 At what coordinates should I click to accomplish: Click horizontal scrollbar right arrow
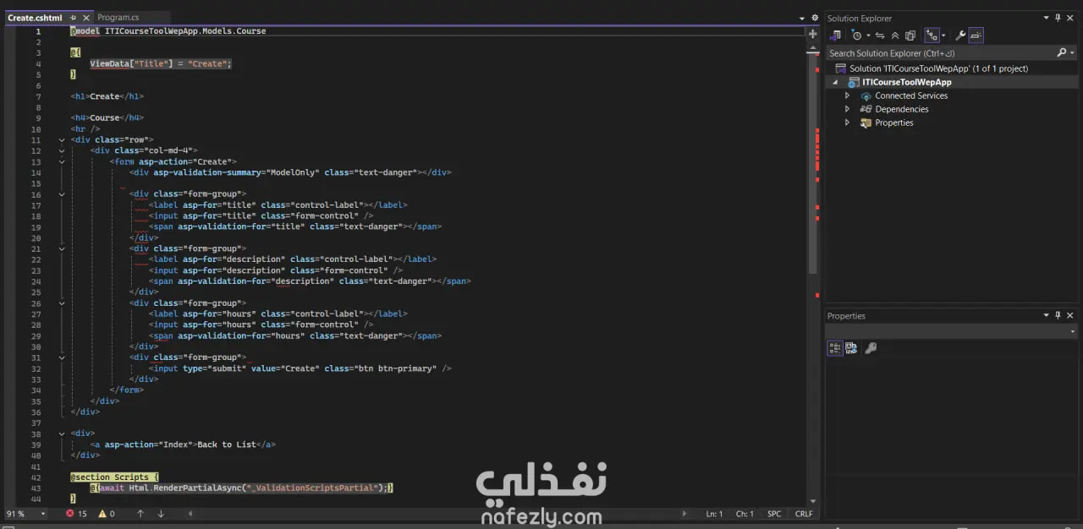click(x=684, y=514)
